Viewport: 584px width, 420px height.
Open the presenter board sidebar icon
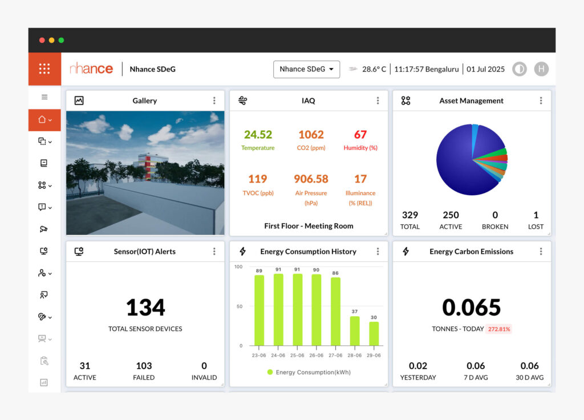pyautogui.click(x=44, y=295)
